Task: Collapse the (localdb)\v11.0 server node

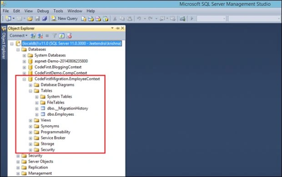Action: point(12,44)
